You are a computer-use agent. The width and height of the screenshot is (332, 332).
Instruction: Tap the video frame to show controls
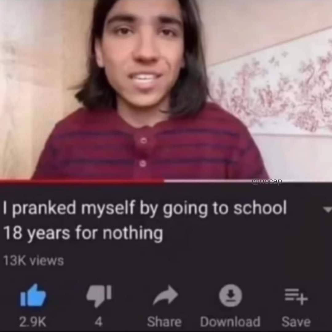166,89
